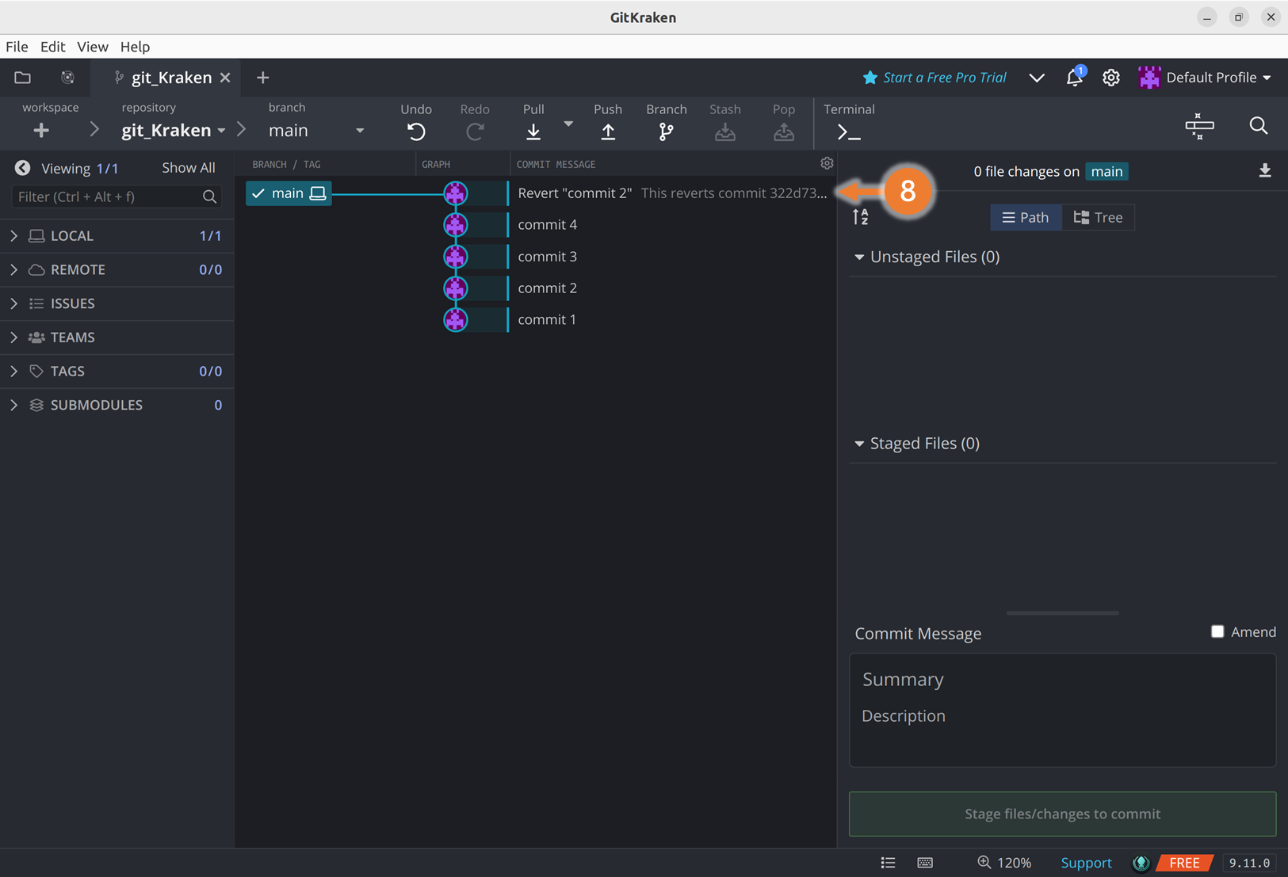
Task: Open the command palette icon
Action: click(x=1199, y=126)
